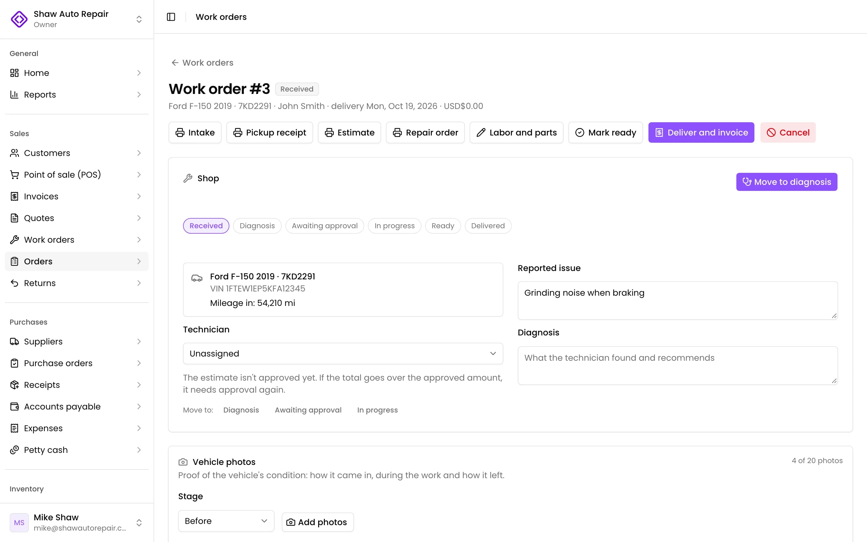Print the Pickup receipt

pyautogui.click(x=269, y=132)
